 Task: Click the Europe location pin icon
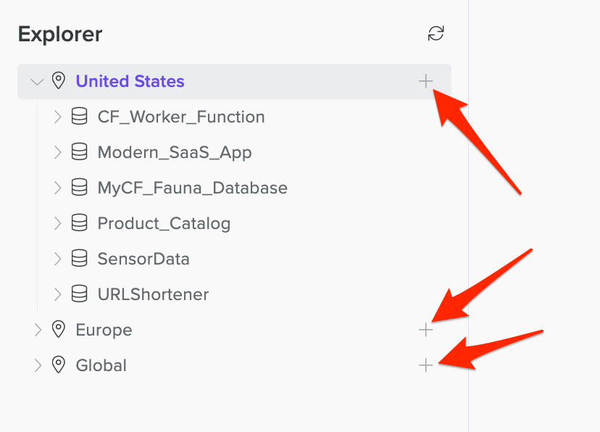[59, 330]
